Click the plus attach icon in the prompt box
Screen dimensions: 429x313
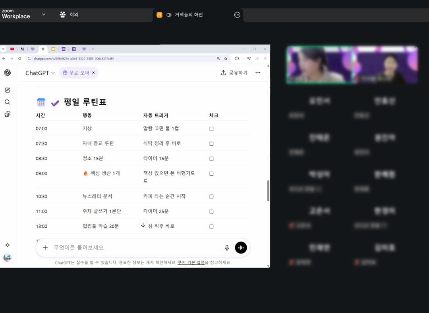[45, 248]
